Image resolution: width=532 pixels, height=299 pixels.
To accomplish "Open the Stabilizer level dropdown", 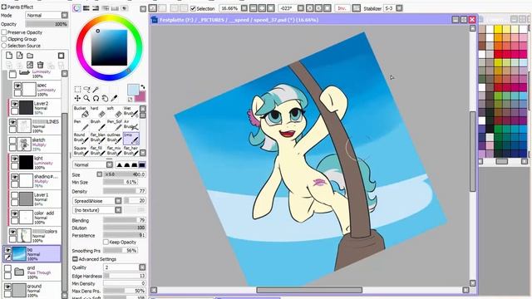I will click(399, 8).
